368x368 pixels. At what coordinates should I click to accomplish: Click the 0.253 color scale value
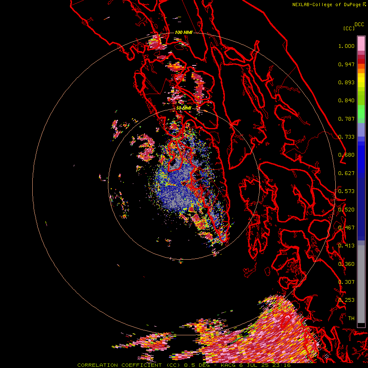[x=346, y=300]
